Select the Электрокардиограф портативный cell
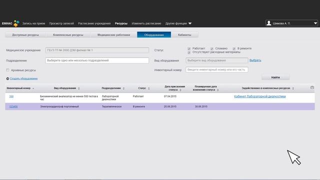This screenshot has height=180, width=320. [59, 106]
